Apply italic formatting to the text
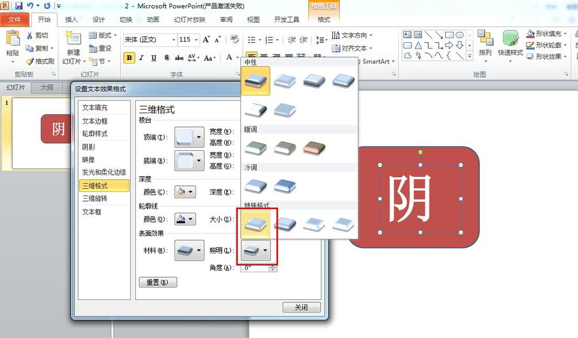Image resolution: width=578 pixels, height=338 pixels. point(142,57)
